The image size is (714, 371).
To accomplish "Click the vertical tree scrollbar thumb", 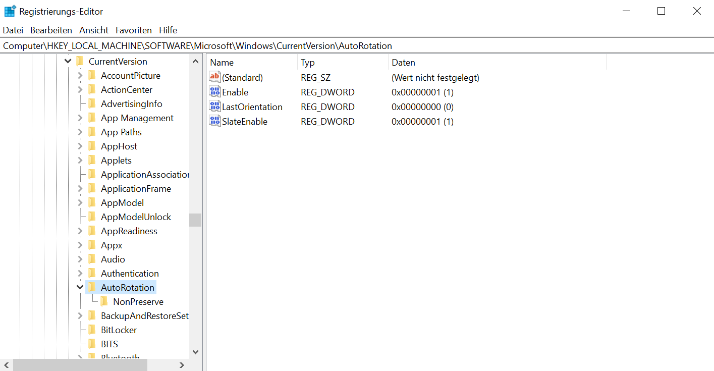I will tap(195, 220).
